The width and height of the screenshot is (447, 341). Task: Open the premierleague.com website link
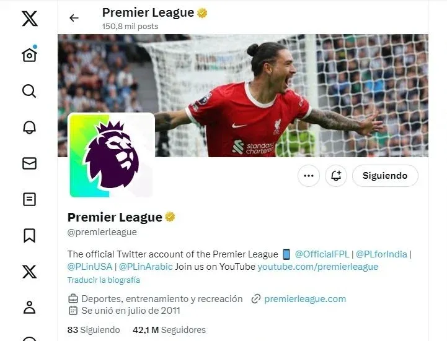(305, 299)
